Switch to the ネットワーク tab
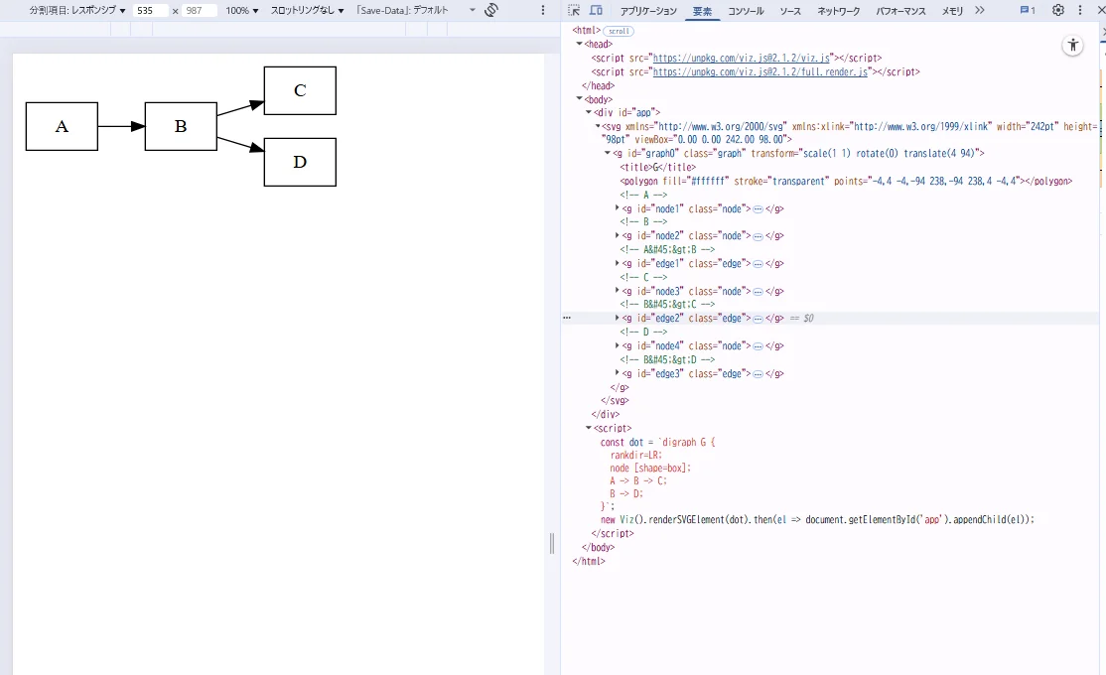The image size is (1106, 675). (x=839, y=11)
